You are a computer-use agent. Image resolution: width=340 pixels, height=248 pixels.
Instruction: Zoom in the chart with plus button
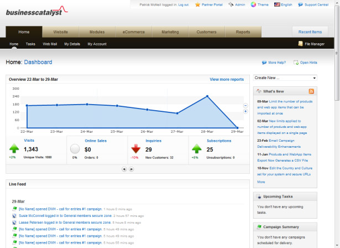click(245, 111)
